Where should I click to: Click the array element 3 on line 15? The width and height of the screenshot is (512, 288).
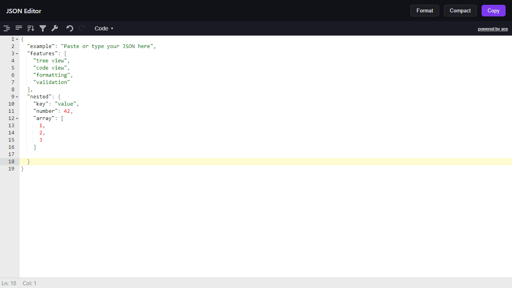pos(41,140)
